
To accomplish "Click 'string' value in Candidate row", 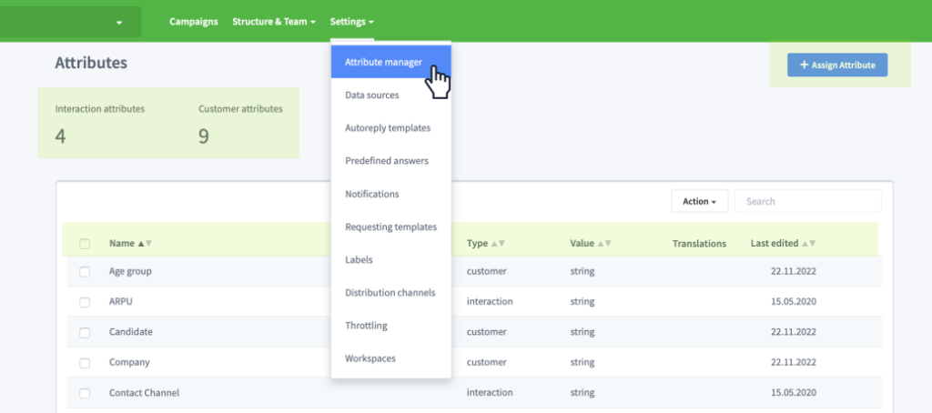I will [582, 332].
